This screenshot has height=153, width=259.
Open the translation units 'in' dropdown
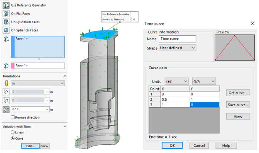(x=38, y=83)
